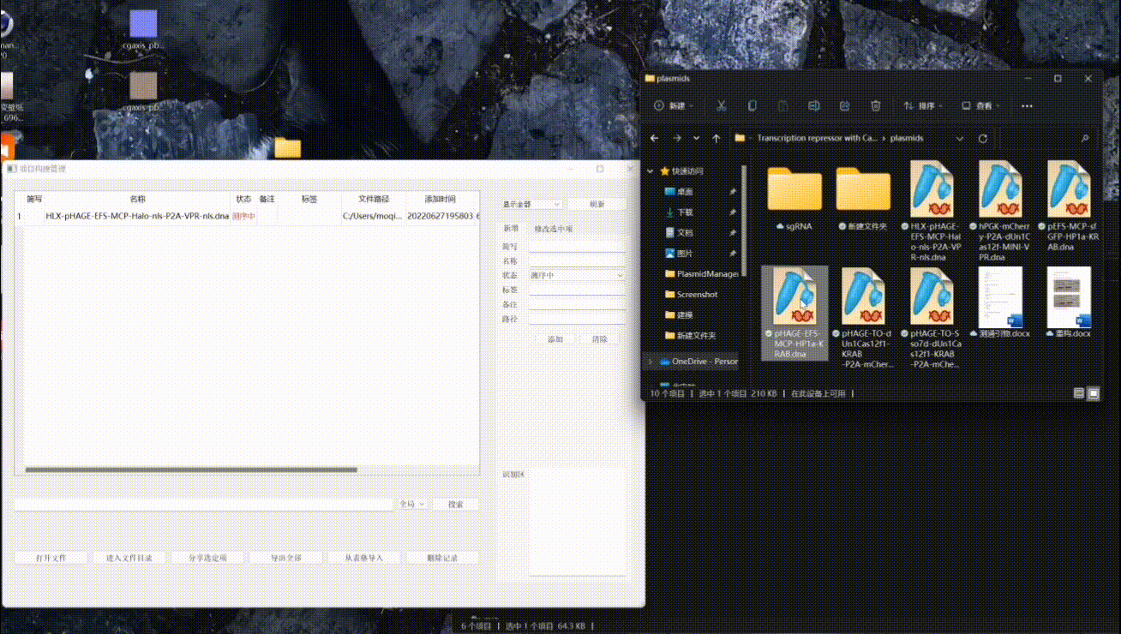The height and width of the screenshot is (634, 1121).
Task: Open 下载 in Explorer sidebar
Action: [685, 212]
